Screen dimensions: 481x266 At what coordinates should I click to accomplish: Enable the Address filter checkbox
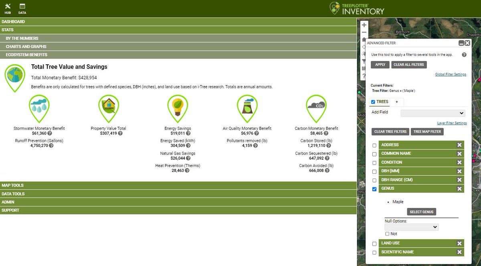pos(374,145)
